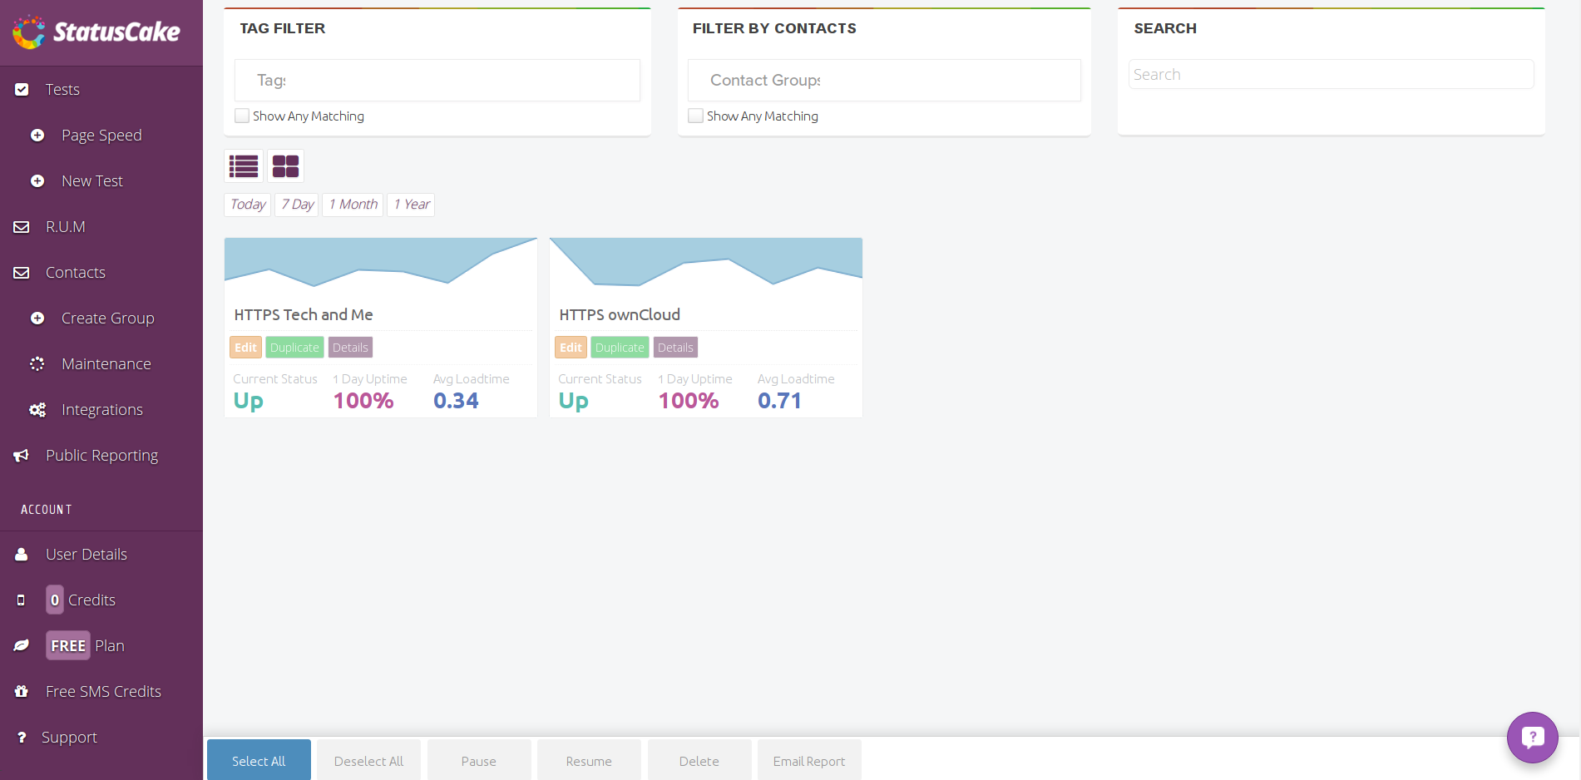Viewport: 1581px width, 780px height.
Task: Click the 0.71 average loadtime value
Action: pyautogui.click(x=779, y=401)
